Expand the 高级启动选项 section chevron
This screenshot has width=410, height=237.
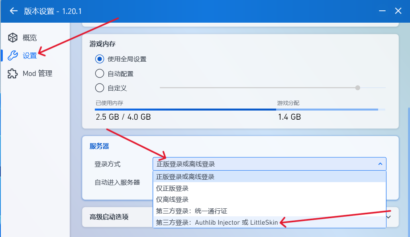[389, 217]
